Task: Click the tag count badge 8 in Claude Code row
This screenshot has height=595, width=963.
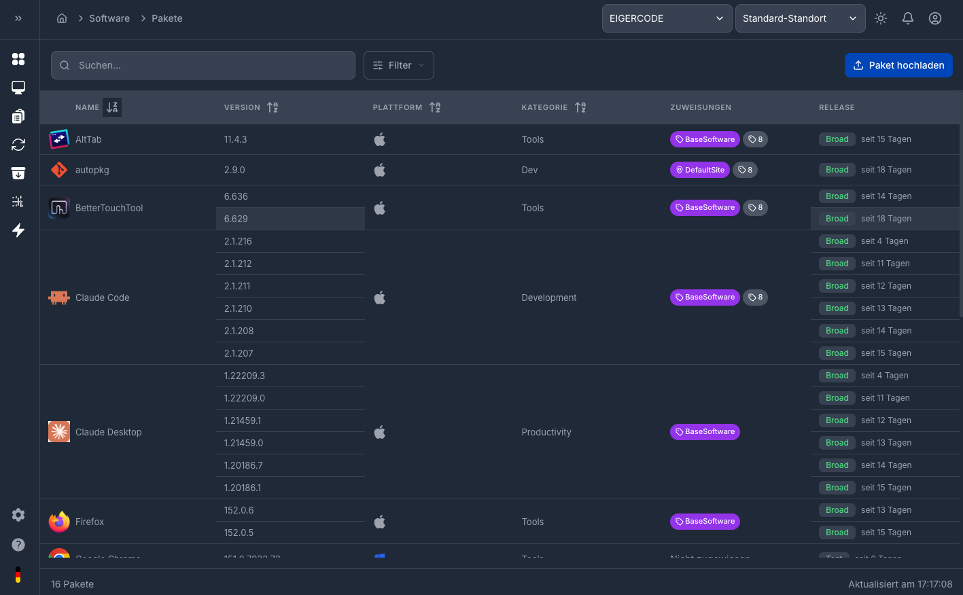Action: [x=755, y=297]
